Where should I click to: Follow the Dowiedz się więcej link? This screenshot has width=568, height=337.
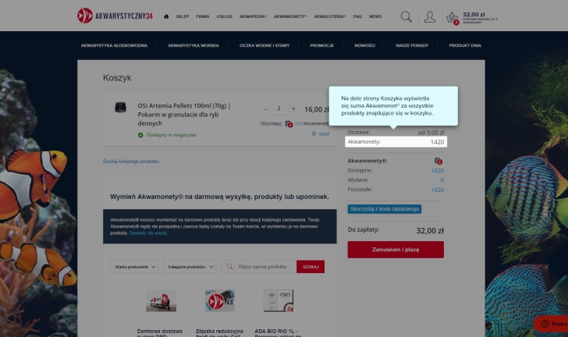(147, 233)
